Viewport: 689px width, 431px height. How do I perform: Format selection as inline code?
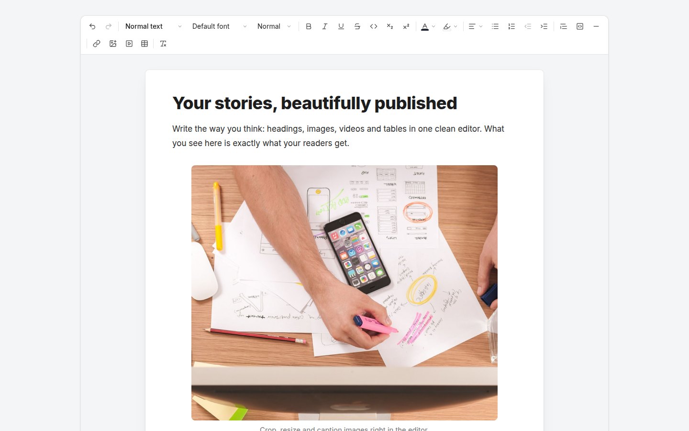374,26
